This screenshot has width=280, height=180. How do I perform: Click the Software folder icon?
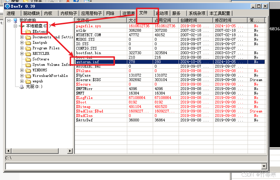point(28,59)
